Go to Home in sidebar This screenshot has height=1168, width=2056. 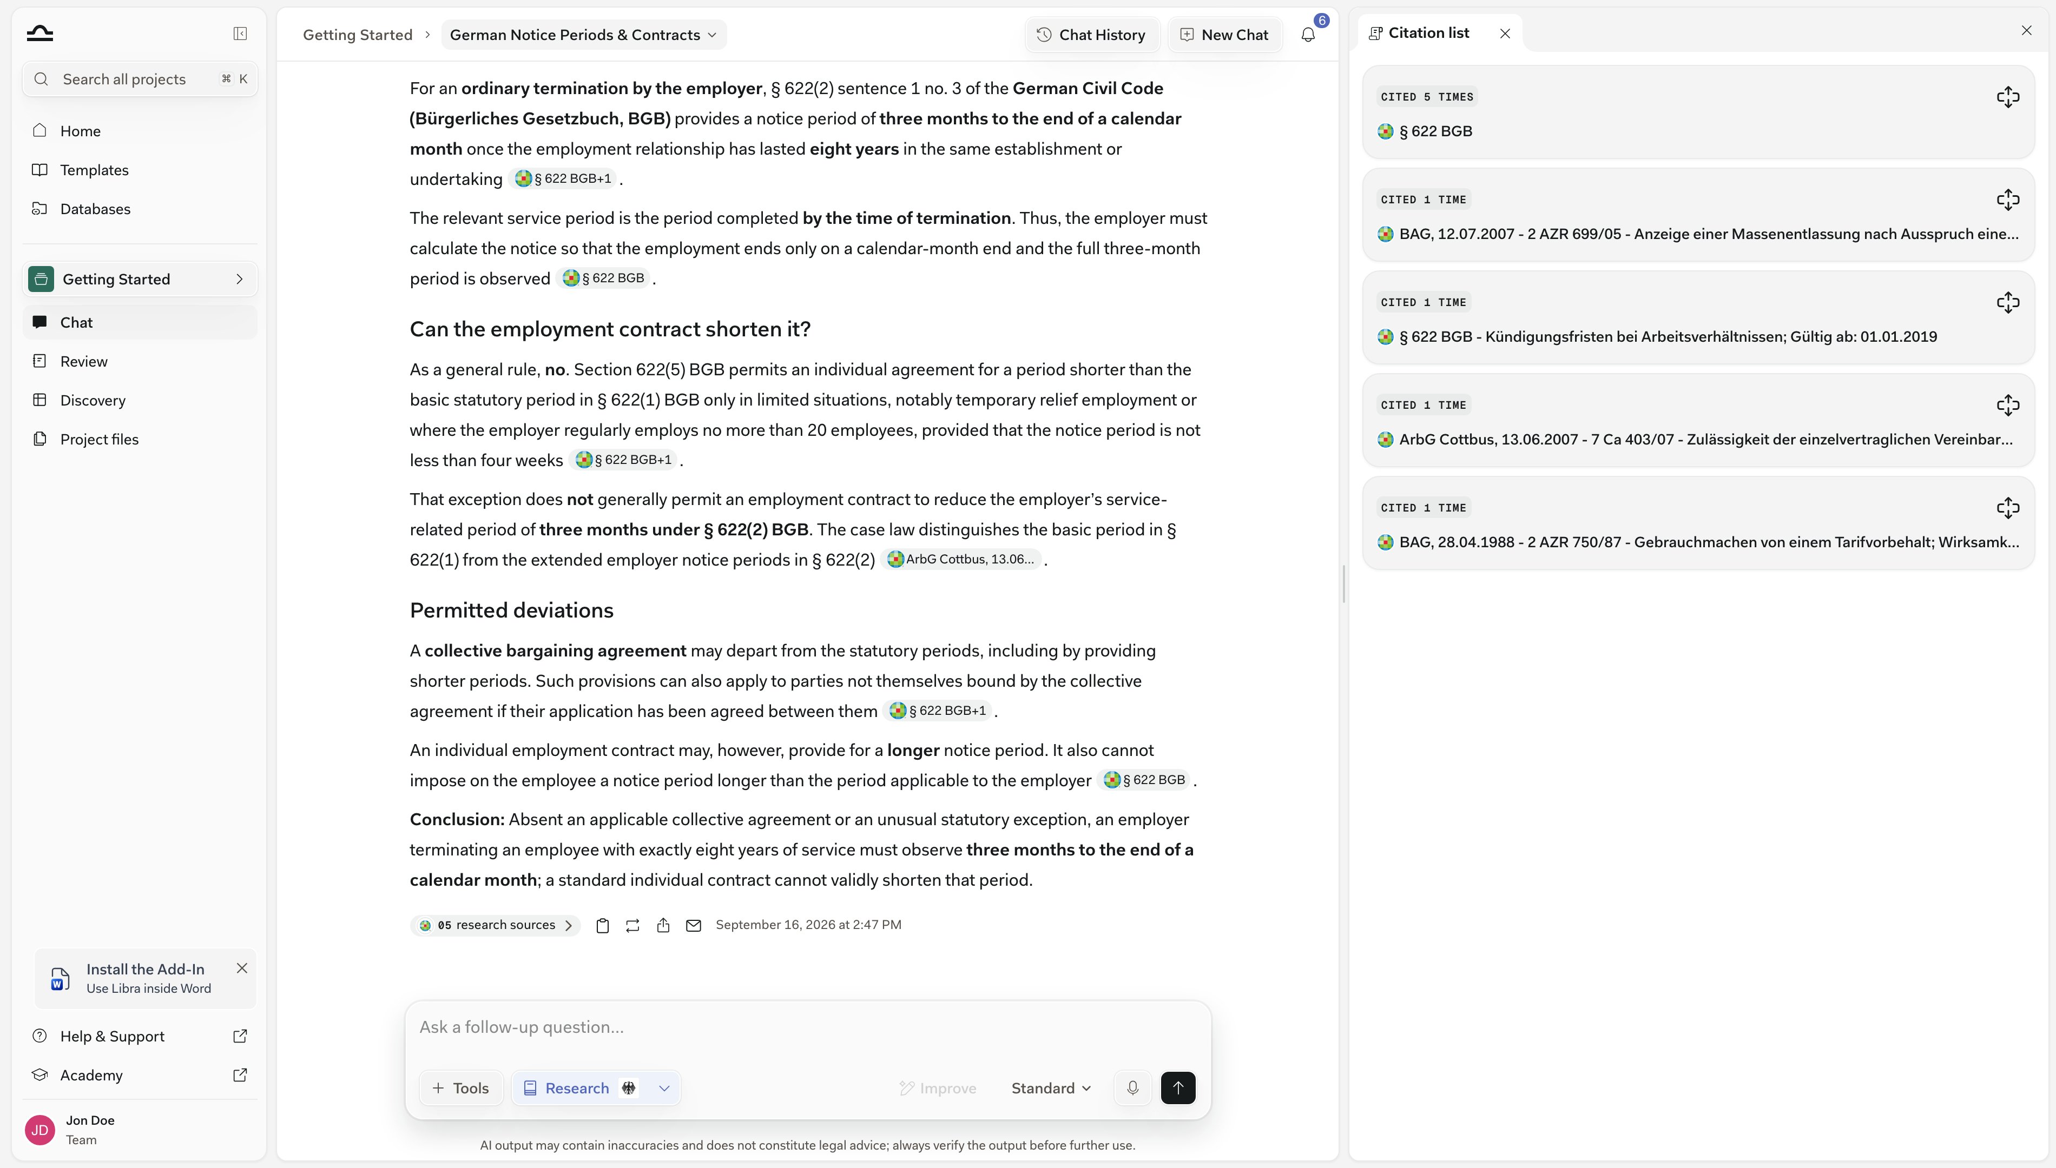[x=140, y=131]
